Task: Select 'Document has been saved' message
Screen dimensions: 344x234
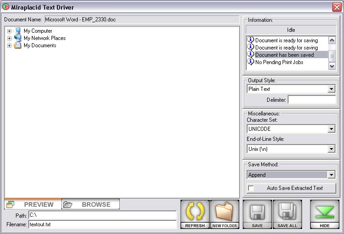Action: tap(284, 55)
